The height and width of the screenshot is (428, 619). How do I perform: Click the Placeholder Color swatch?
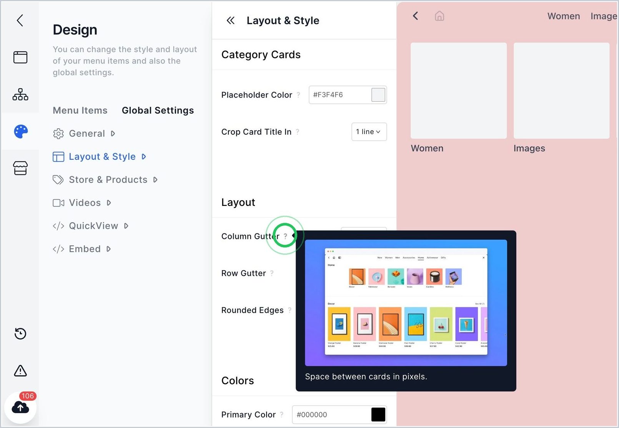coord(378,95)
